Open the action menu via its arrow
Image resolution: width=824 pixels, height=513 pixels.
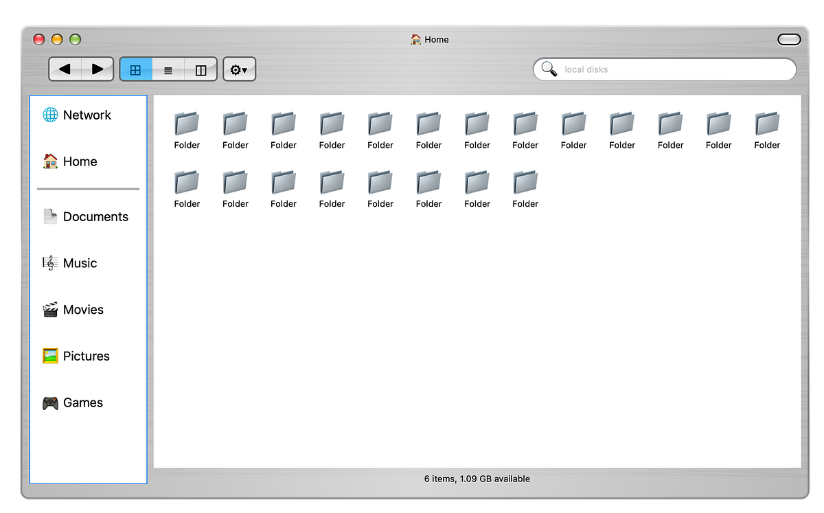click(x=245, y=69)
